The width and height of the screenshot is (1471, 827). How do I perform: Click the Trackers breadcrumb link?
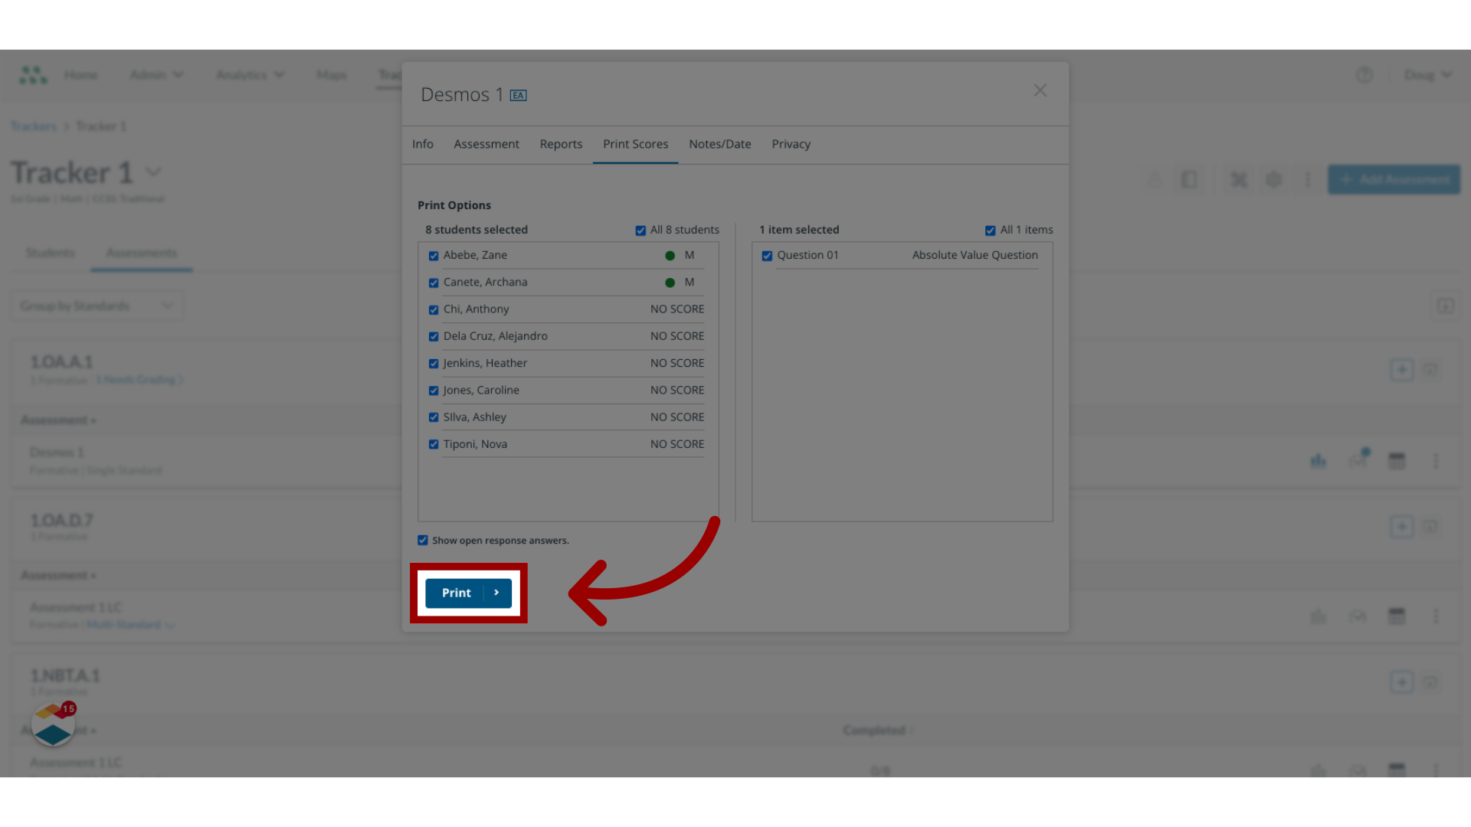[34, 126]
